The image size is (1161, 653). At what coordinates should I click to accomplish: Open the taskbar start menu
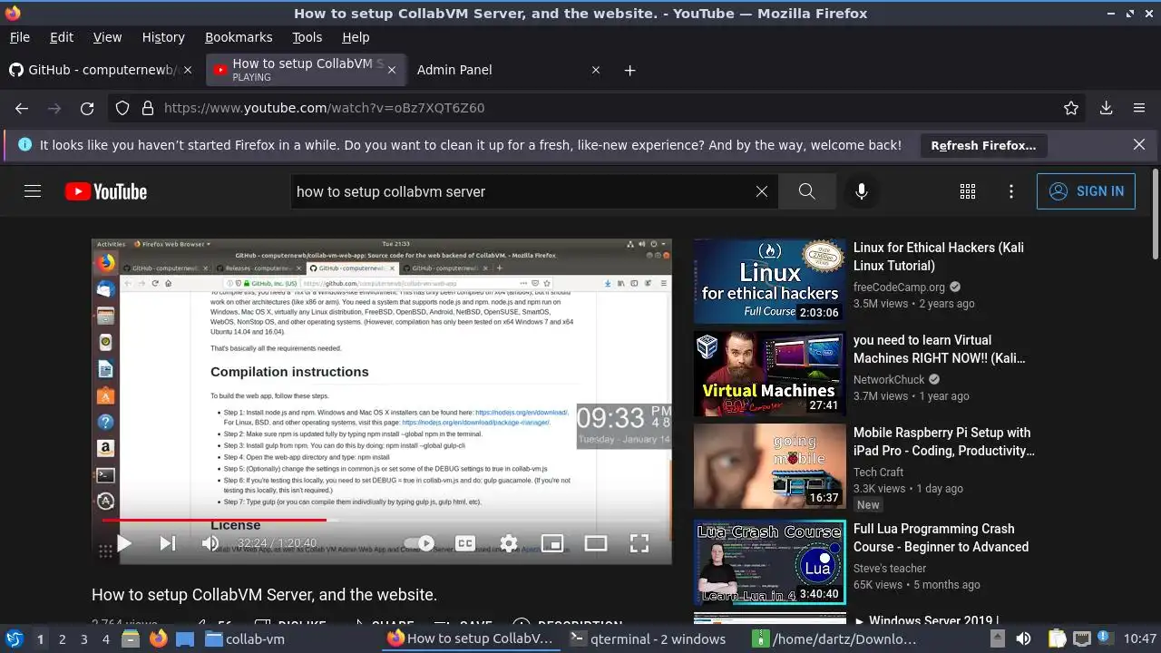point(14,638)
